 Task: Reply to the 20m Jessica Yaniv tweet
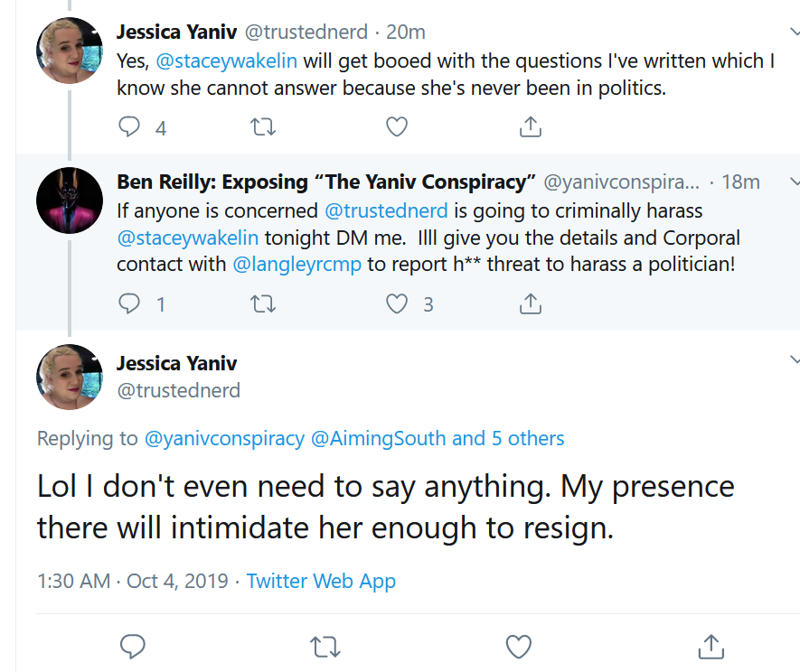[x=129, y=126]
